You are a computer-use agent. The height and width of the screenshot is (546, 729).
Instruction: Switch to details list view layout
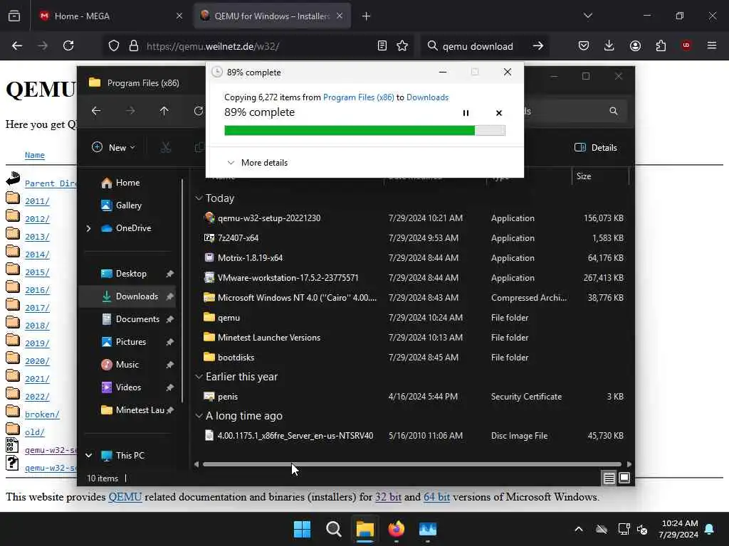(609, 478)
